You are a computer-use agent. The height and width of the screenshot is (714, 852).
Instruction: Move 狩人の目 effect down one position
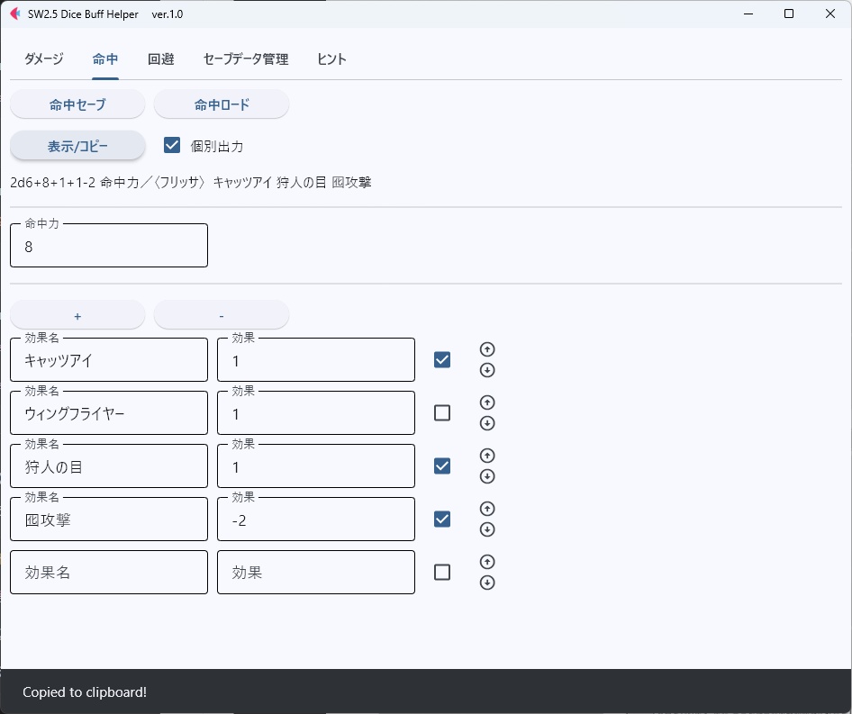pyautogui.click(x=487, y=476)
